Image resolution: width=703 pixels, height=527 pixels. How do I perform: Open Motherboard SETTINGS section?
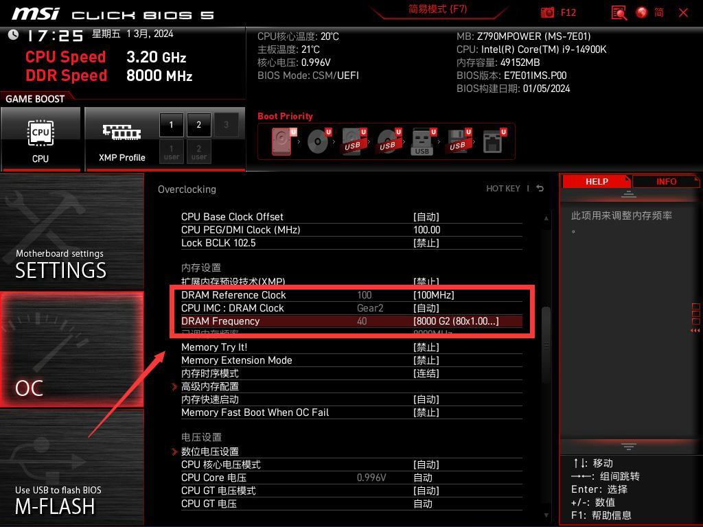click(71, 231)
